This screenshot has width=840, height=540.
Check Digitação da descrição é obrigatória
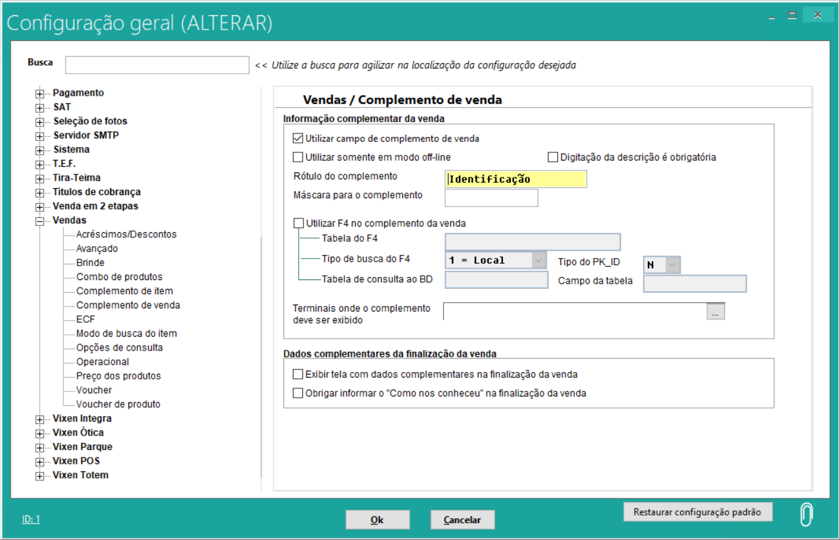point(553,157)
